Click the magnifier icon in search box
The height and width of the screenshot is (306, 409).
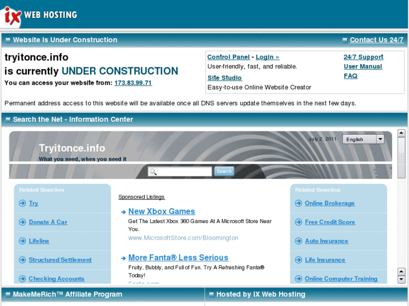click(153, 172)
